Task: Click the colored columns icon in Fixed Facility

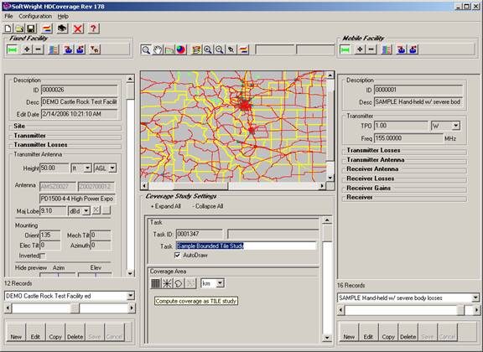Action: (54, 49)
